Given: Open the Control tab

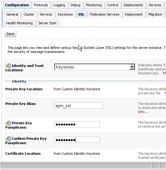Looking at the screenshot, I should pos(113,5).
